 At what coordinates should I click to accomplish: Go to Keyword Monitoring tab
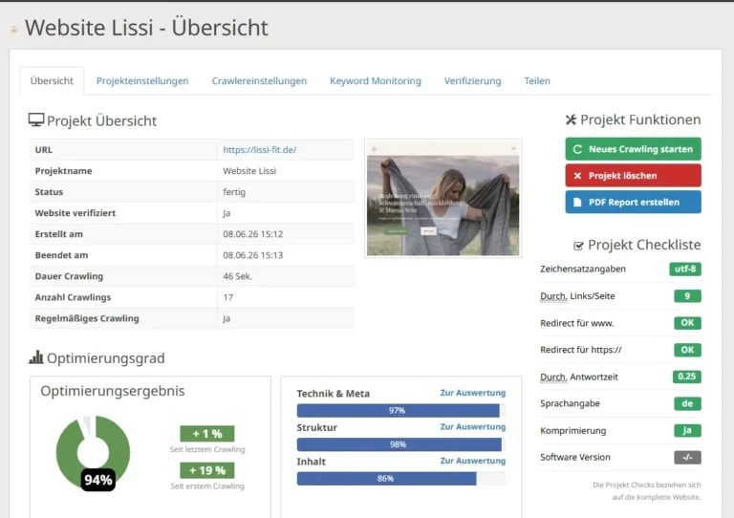[376, 81]
